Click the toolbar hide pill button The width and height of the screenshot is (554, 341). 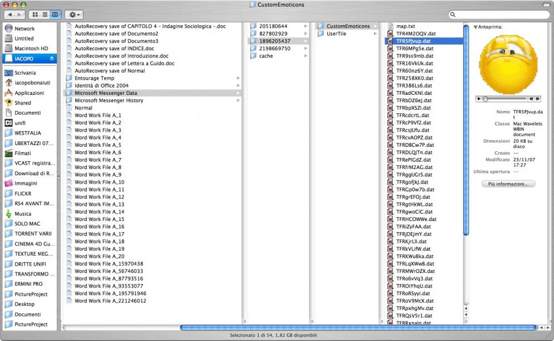(x=546, y=4)
